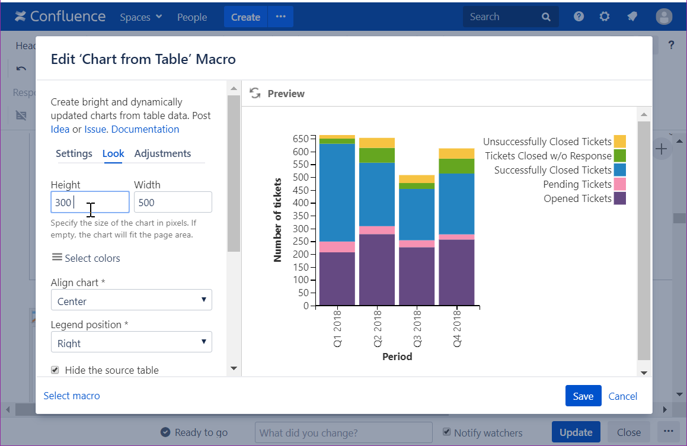
Task: Click the Width input field
Action: tap(172, 202)
